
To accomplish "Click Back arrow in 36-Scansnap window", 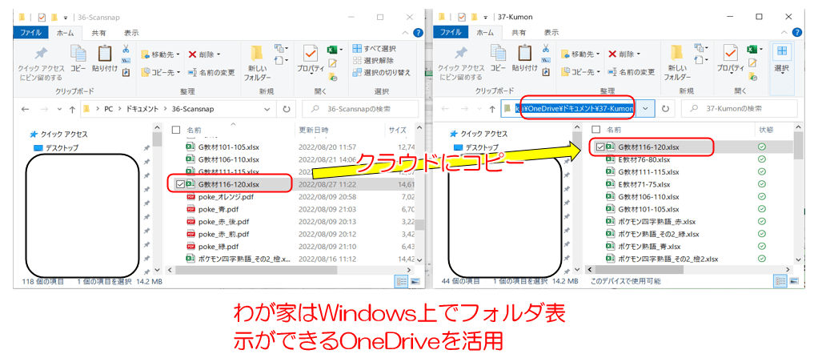I will pyautogui.click(x=25, y=109).
